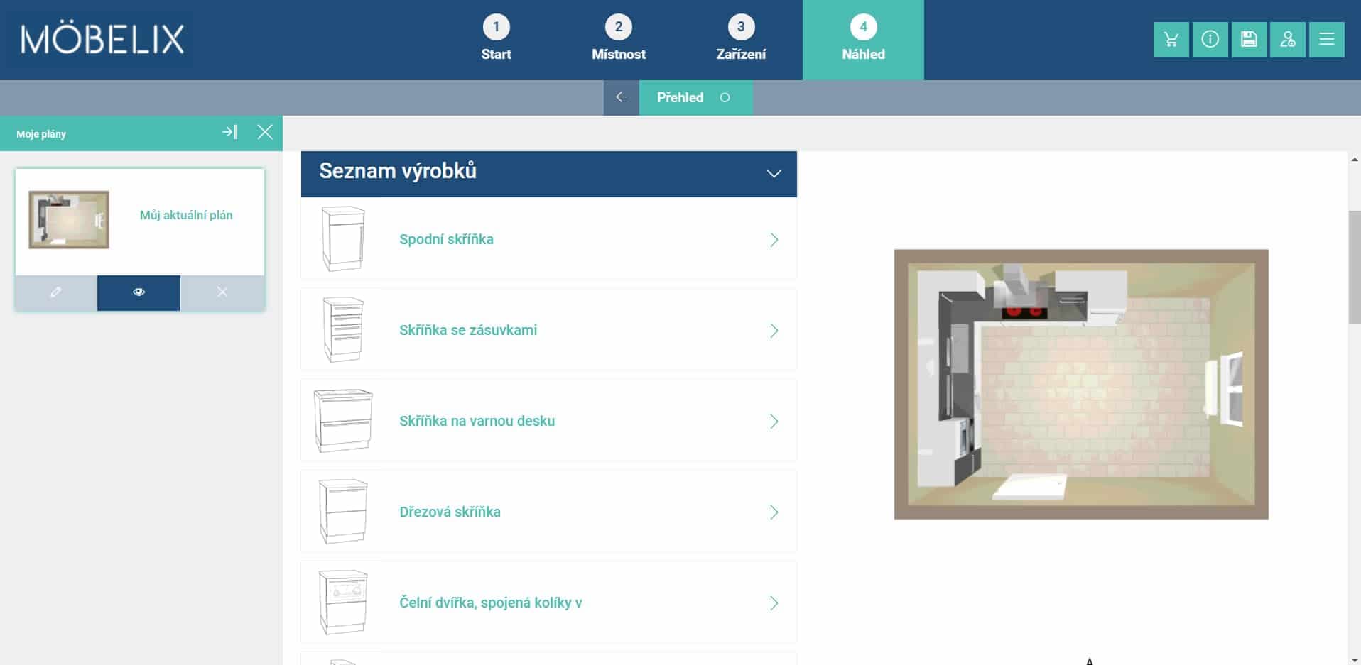Screen dimensions: 1361x665
Task: Open the Můj aktuální plán link
Action: click(x=186, y=215)
